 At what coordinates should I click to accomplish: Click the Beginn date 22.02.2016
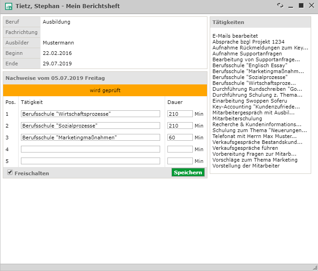pyautogui.click(x=57, y=53)
